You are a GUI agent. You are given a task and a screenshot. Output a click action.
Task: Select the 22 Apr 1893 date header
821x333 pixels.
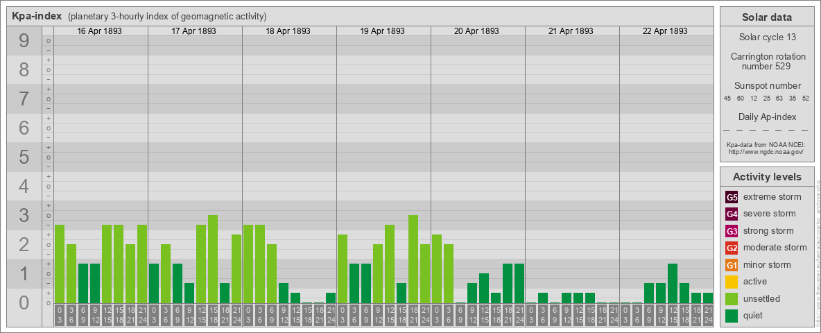[x=665, y=31]
